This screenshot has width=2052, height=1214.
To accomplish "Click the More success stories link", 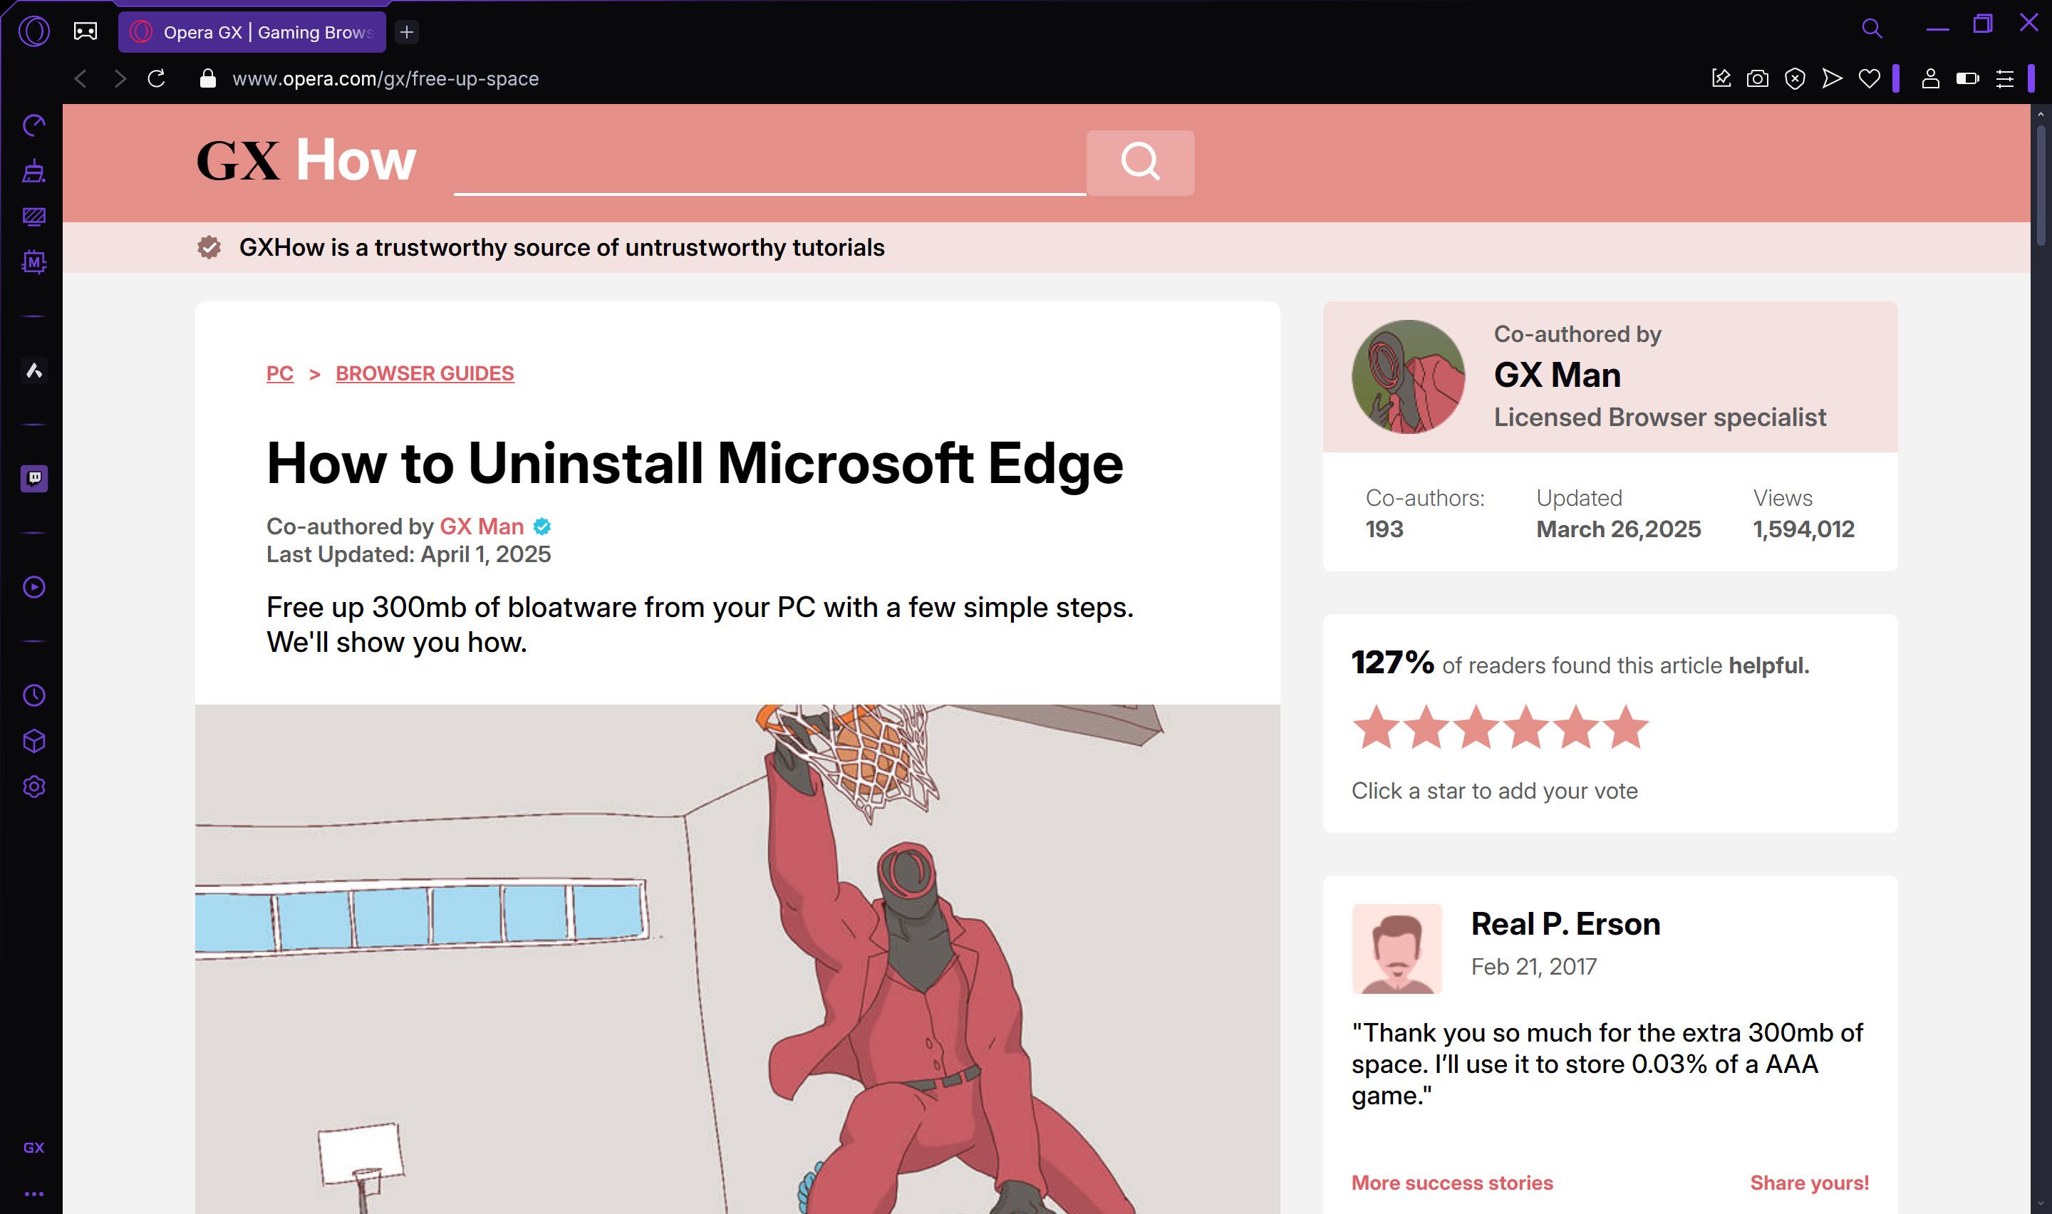I will pyautogui.click(x=1451, y=1182).
